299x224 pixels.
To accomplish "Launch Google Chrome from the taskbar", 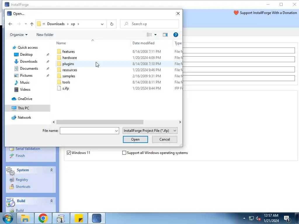I will click(43, 218).
